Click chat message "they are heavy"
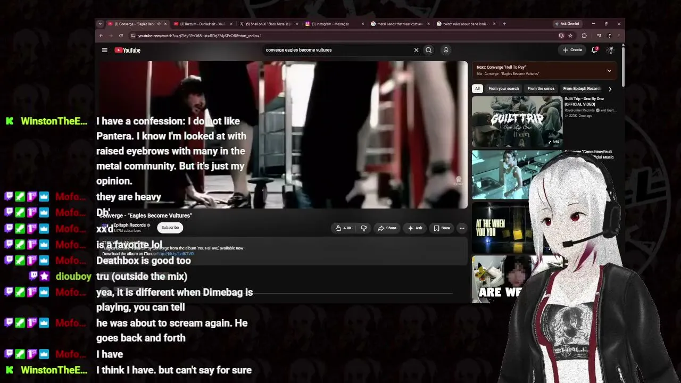 coord(129,197)
